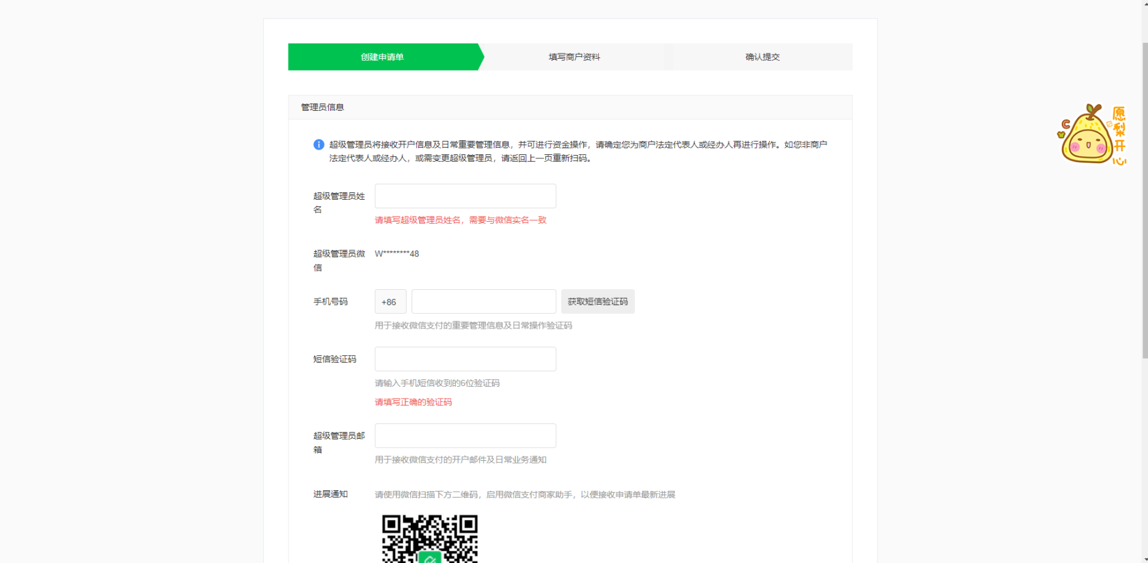The height and width of the screenshot is (563, 1148).
Task: Focus the 短信验证码 input field
Action: click(465, 359)
